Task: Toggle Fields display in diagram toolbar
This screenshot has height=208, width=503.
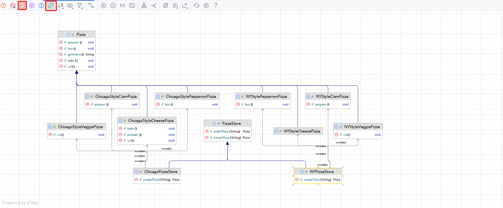Action: point(4,6)
